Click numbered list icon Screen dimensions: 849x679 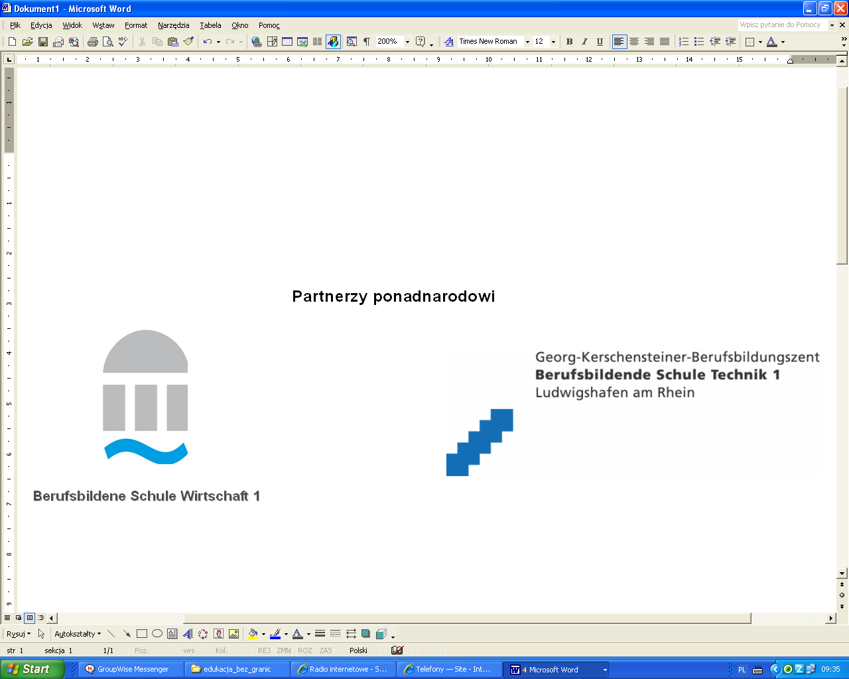click(684, 42)
